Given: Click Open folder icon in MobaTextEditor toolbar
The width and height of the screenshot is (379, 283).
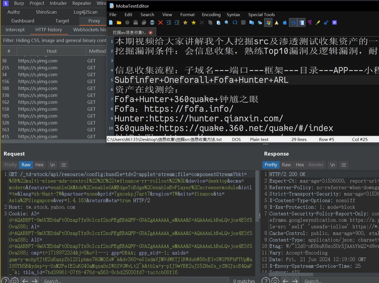Looking at the screenshot, I should click(x=119, y=23).
